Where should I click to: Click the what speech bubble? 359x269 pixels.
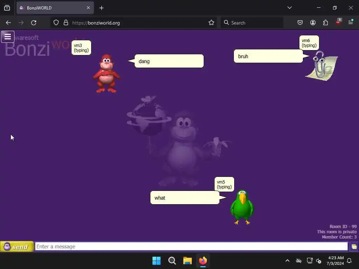click(185, 198)
